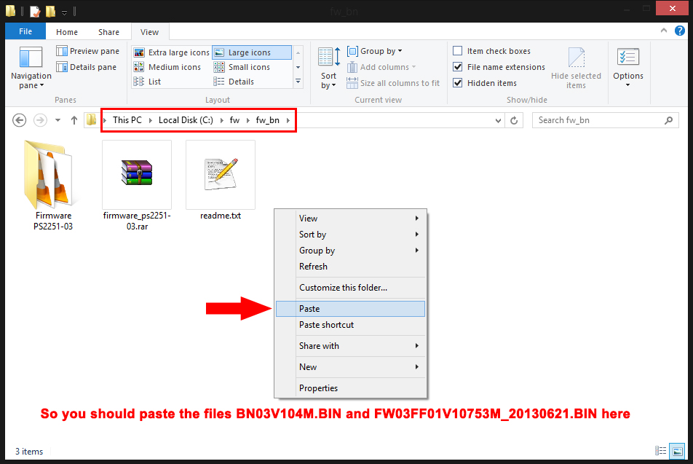The image size is (693, 464).
Task: Open View submenu in context menu
Action: pyautogui.click(x=350, y=218)
